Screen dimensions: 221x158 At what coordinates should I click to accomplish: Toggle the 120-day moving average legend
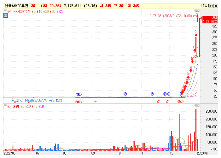(x=60, y=11)
